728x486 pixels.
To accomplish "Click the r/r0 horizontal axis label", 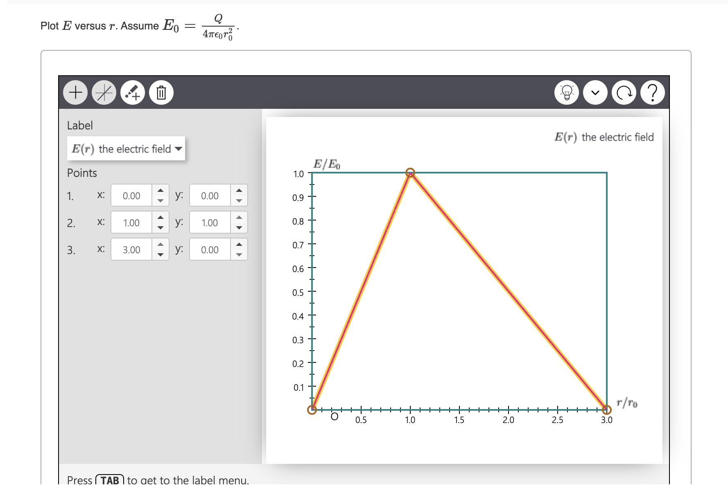I will coord(627,403).
